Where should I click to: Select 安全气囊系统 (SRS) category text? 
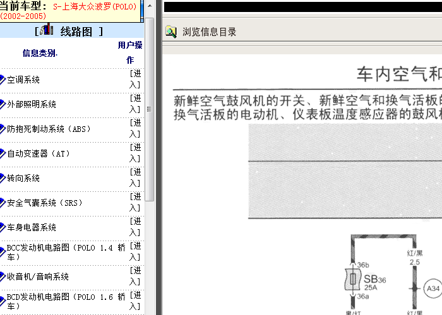pos(45,203)
